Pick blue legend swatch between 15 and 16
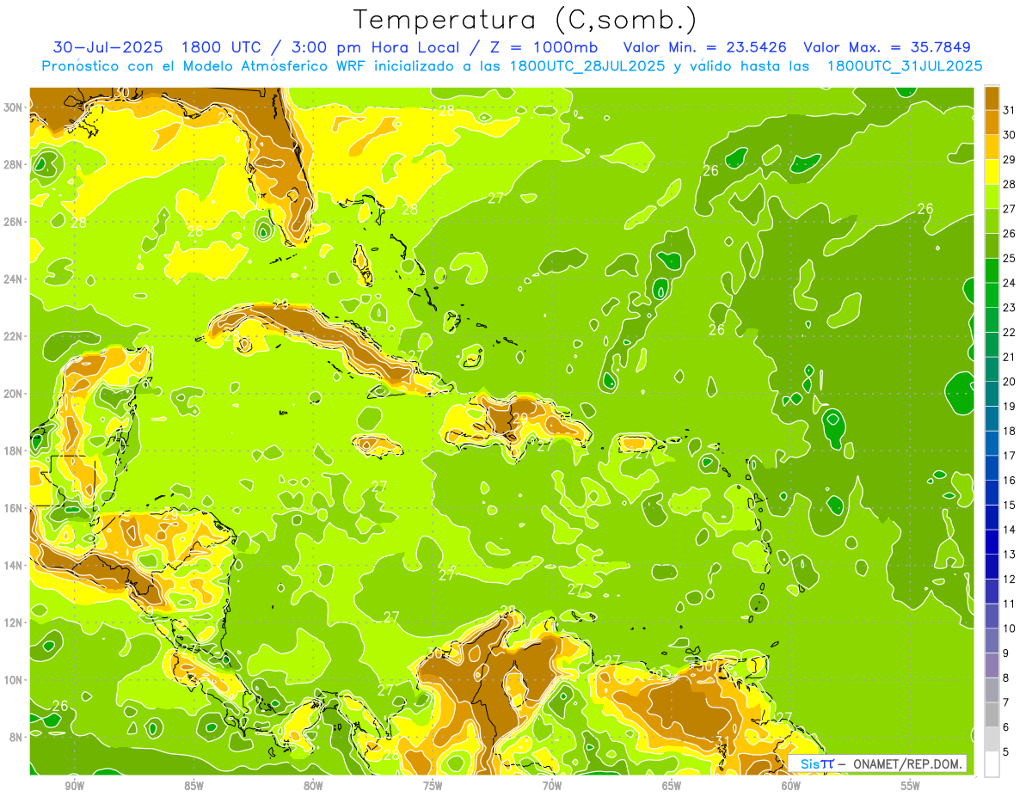Viewport: 1032px width, 797px height. [992, 493]
